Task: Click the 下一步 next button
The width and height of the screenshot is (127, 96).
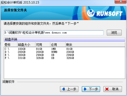Action: (91, 89)
